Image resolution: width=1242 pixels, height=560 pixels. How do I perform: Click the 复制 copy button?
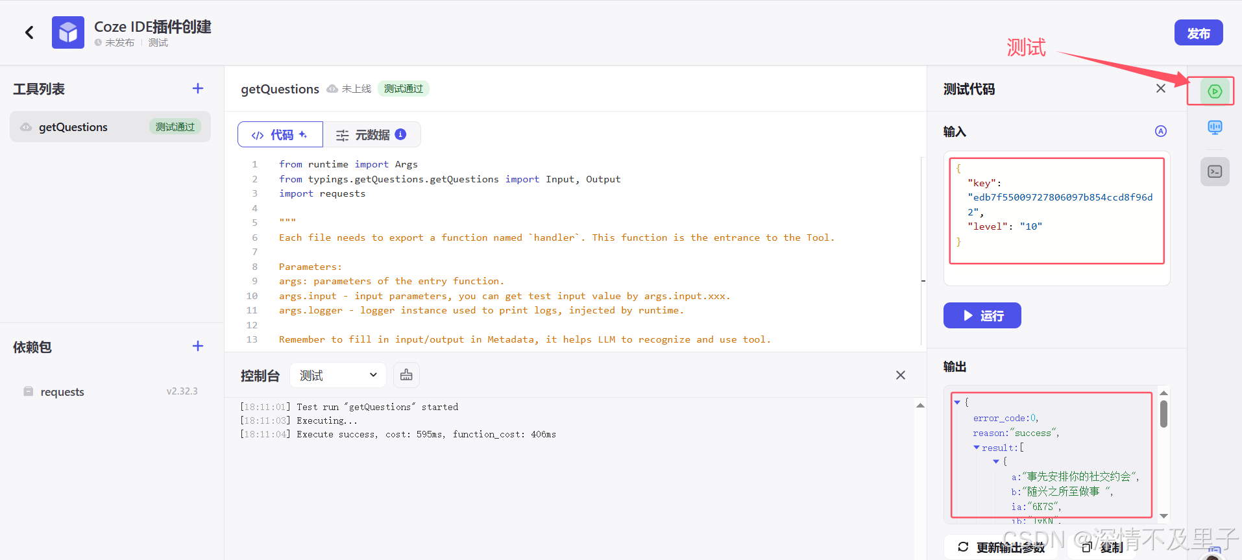1102,547
